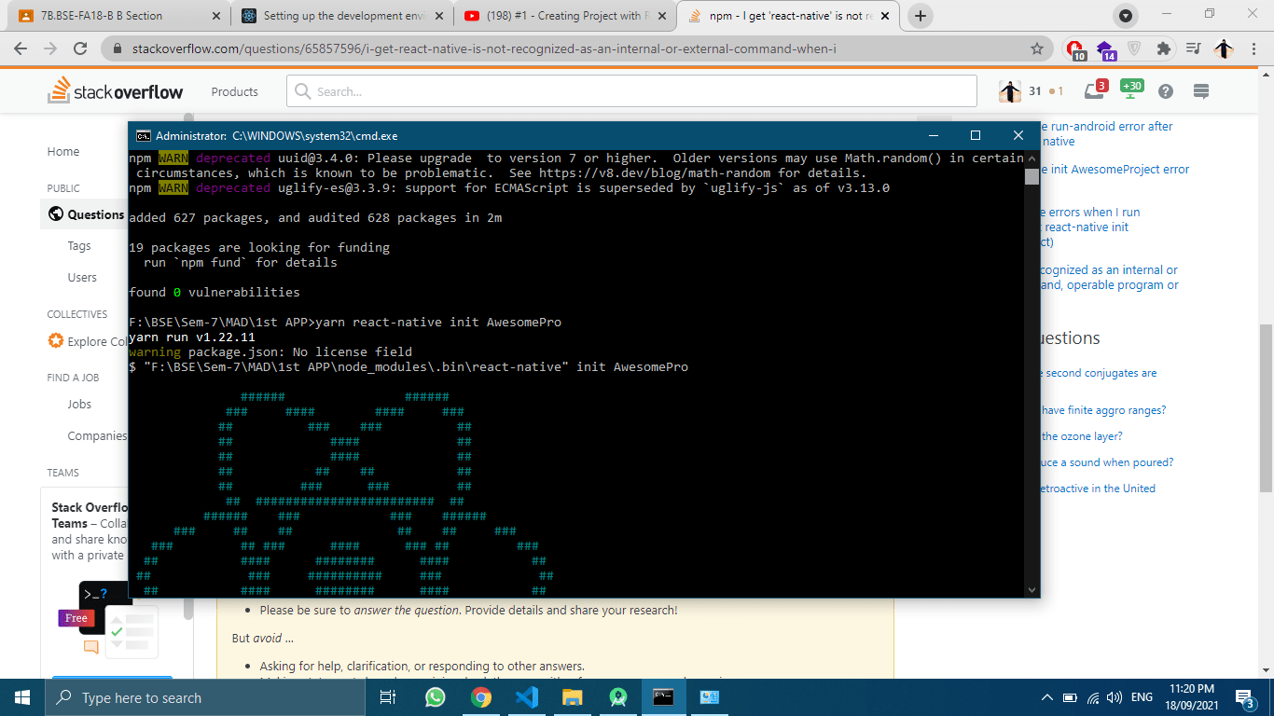Click the Help question mark icon

(x=1165, y=90)
